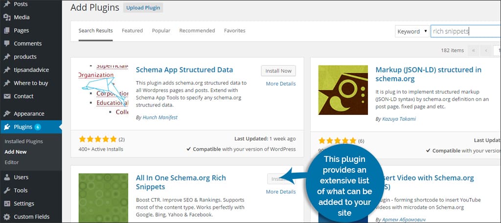
Task: Click the Hunch Manifest author link
Action: click(x=160, y=117)
